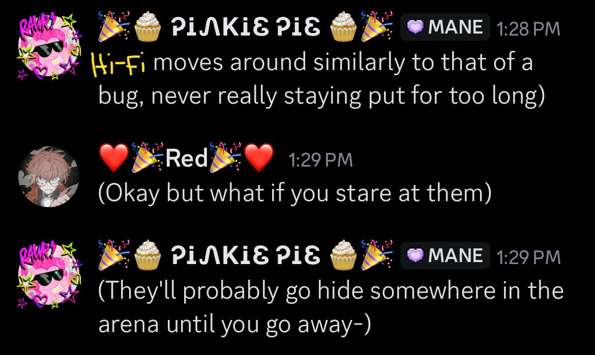Click the purple heart in the 1:28 PM MANE badge

pyautogui.click(x=415, y=27)
